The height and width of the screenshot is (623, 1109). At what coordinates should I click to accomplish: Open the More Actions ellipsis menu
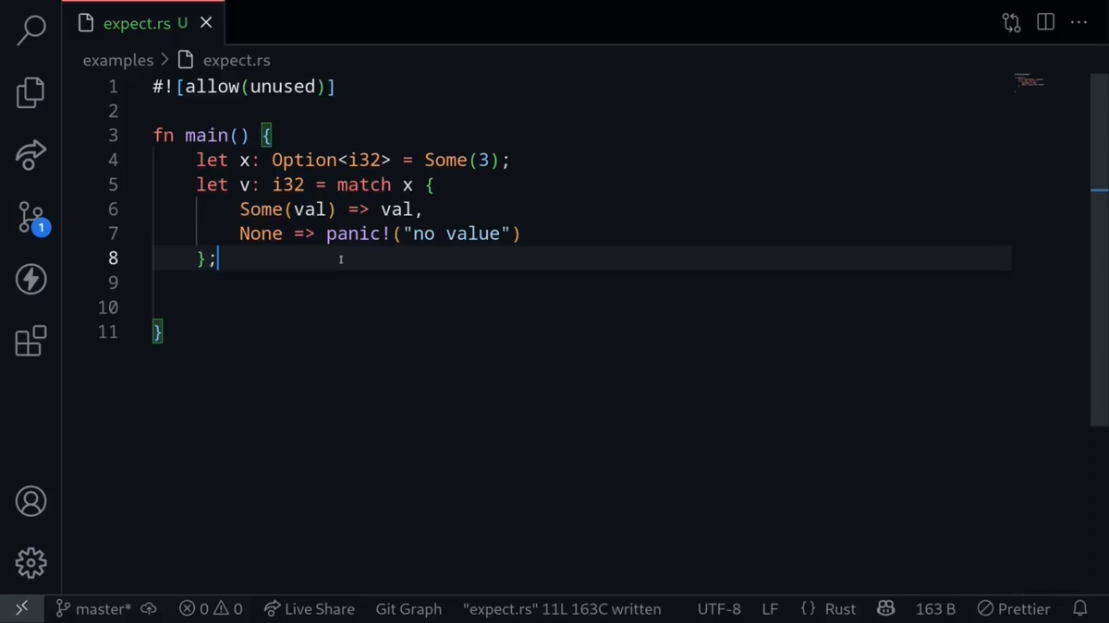click(1079, 22)
